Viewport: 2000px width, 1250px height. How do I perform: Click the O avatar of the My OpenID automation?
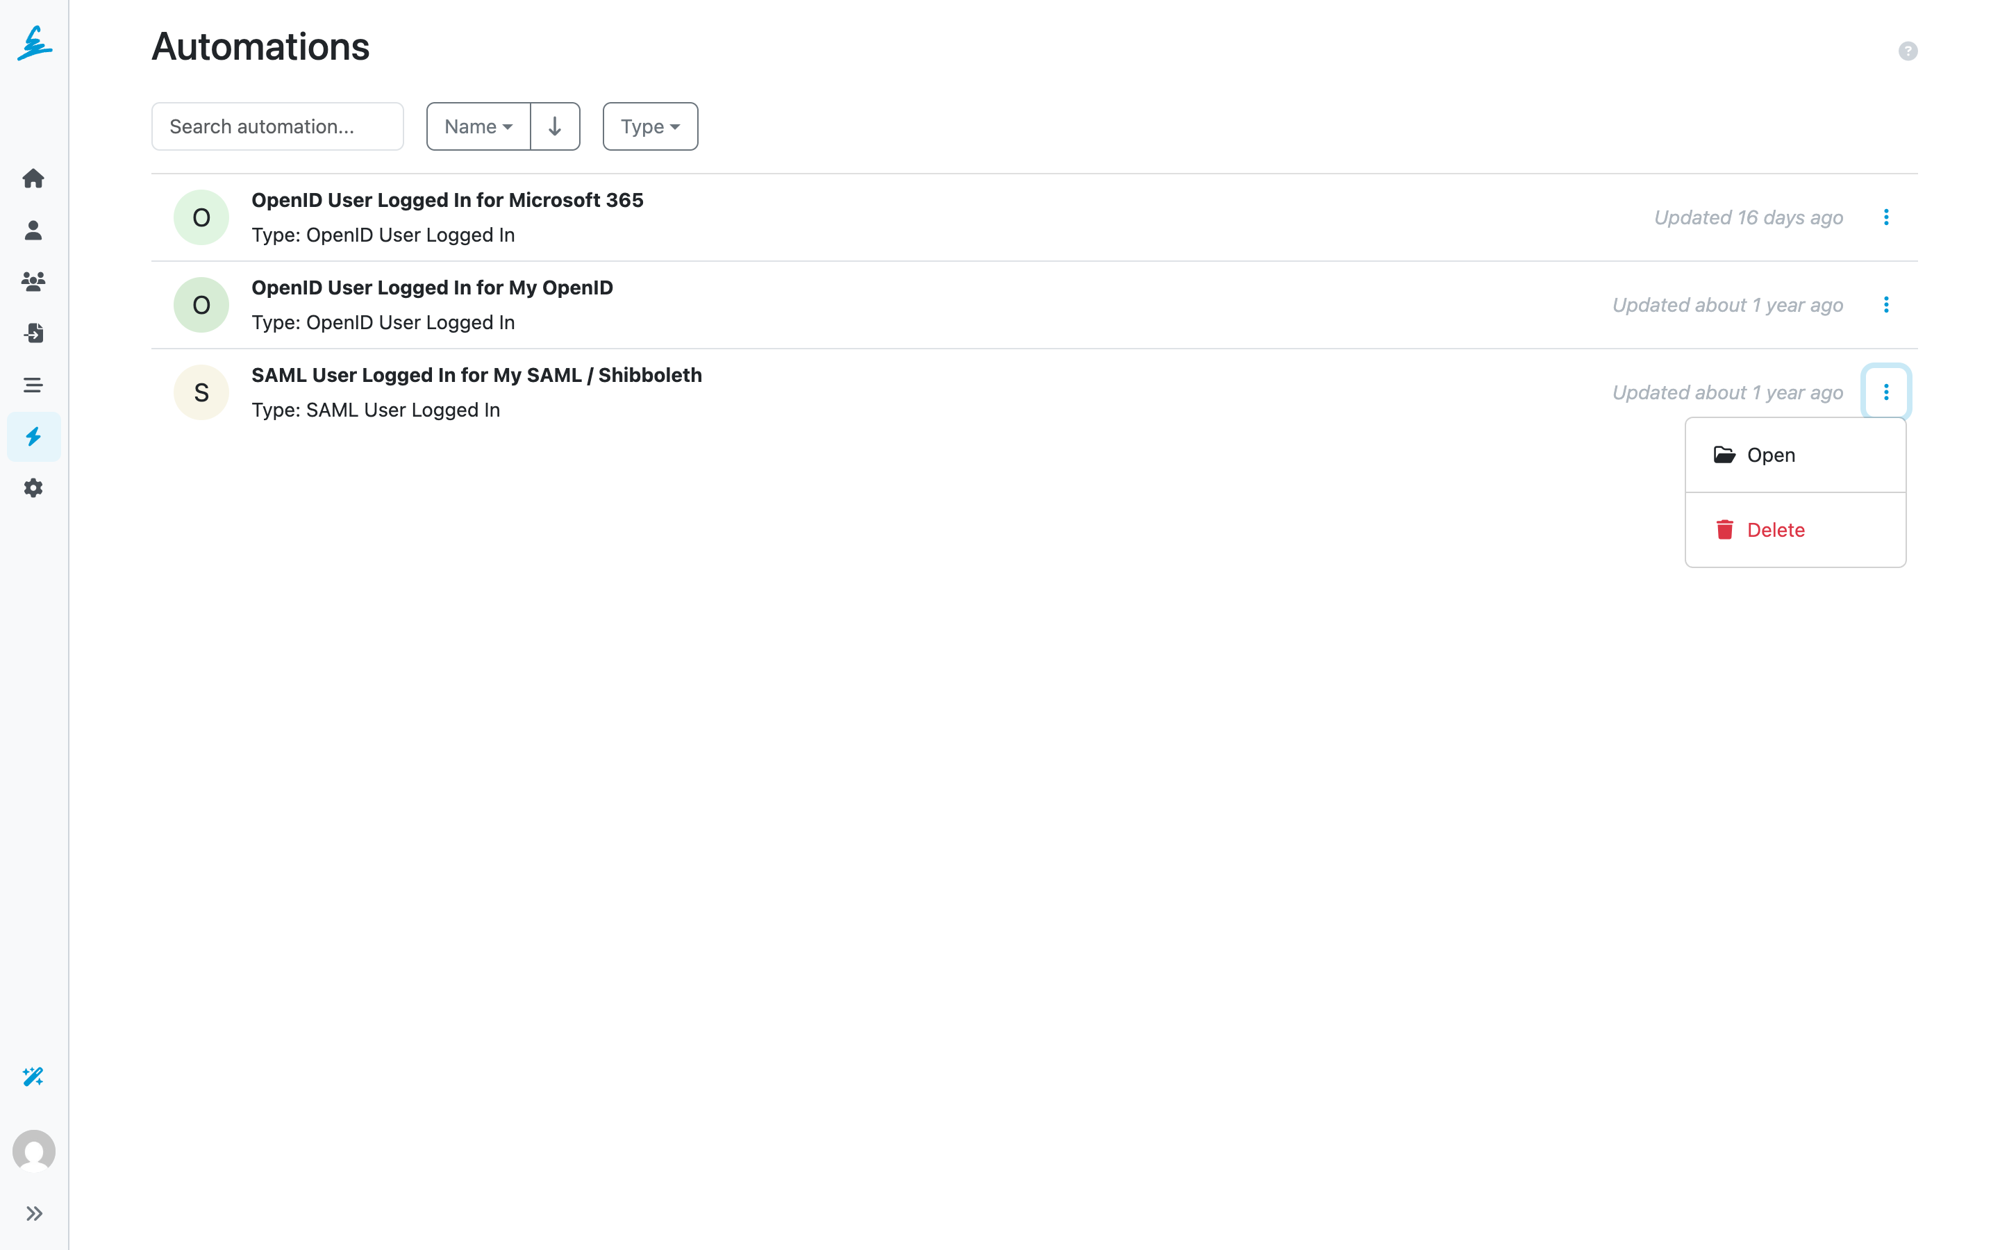tap(201, 305)
